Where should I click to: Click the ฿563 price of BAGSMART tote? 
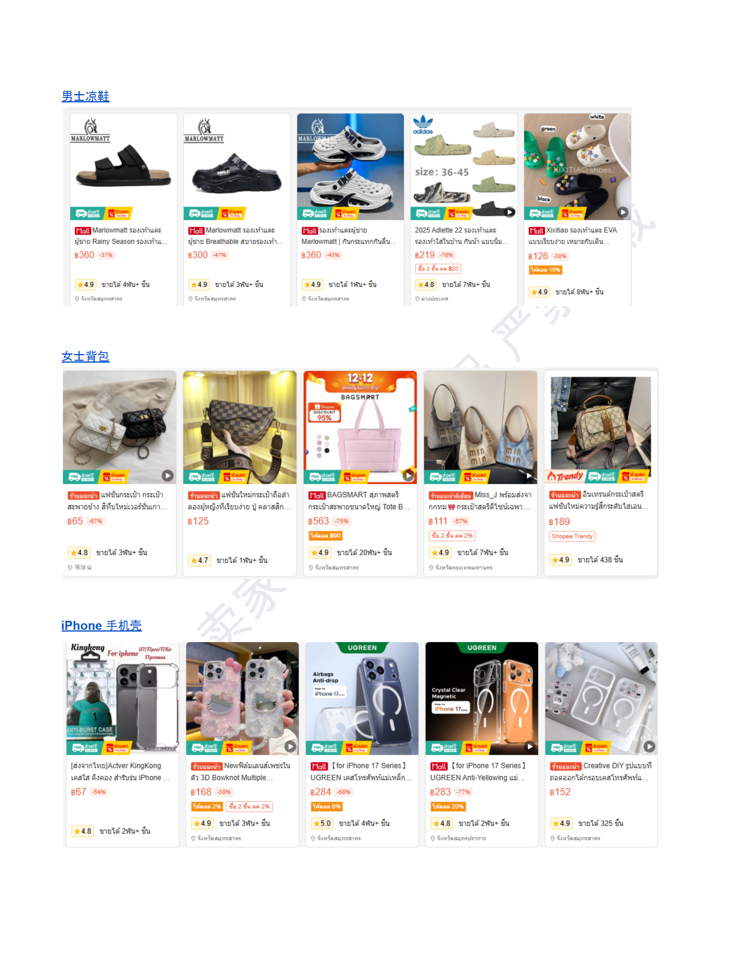pyautogui.click(x=319, y=521)
